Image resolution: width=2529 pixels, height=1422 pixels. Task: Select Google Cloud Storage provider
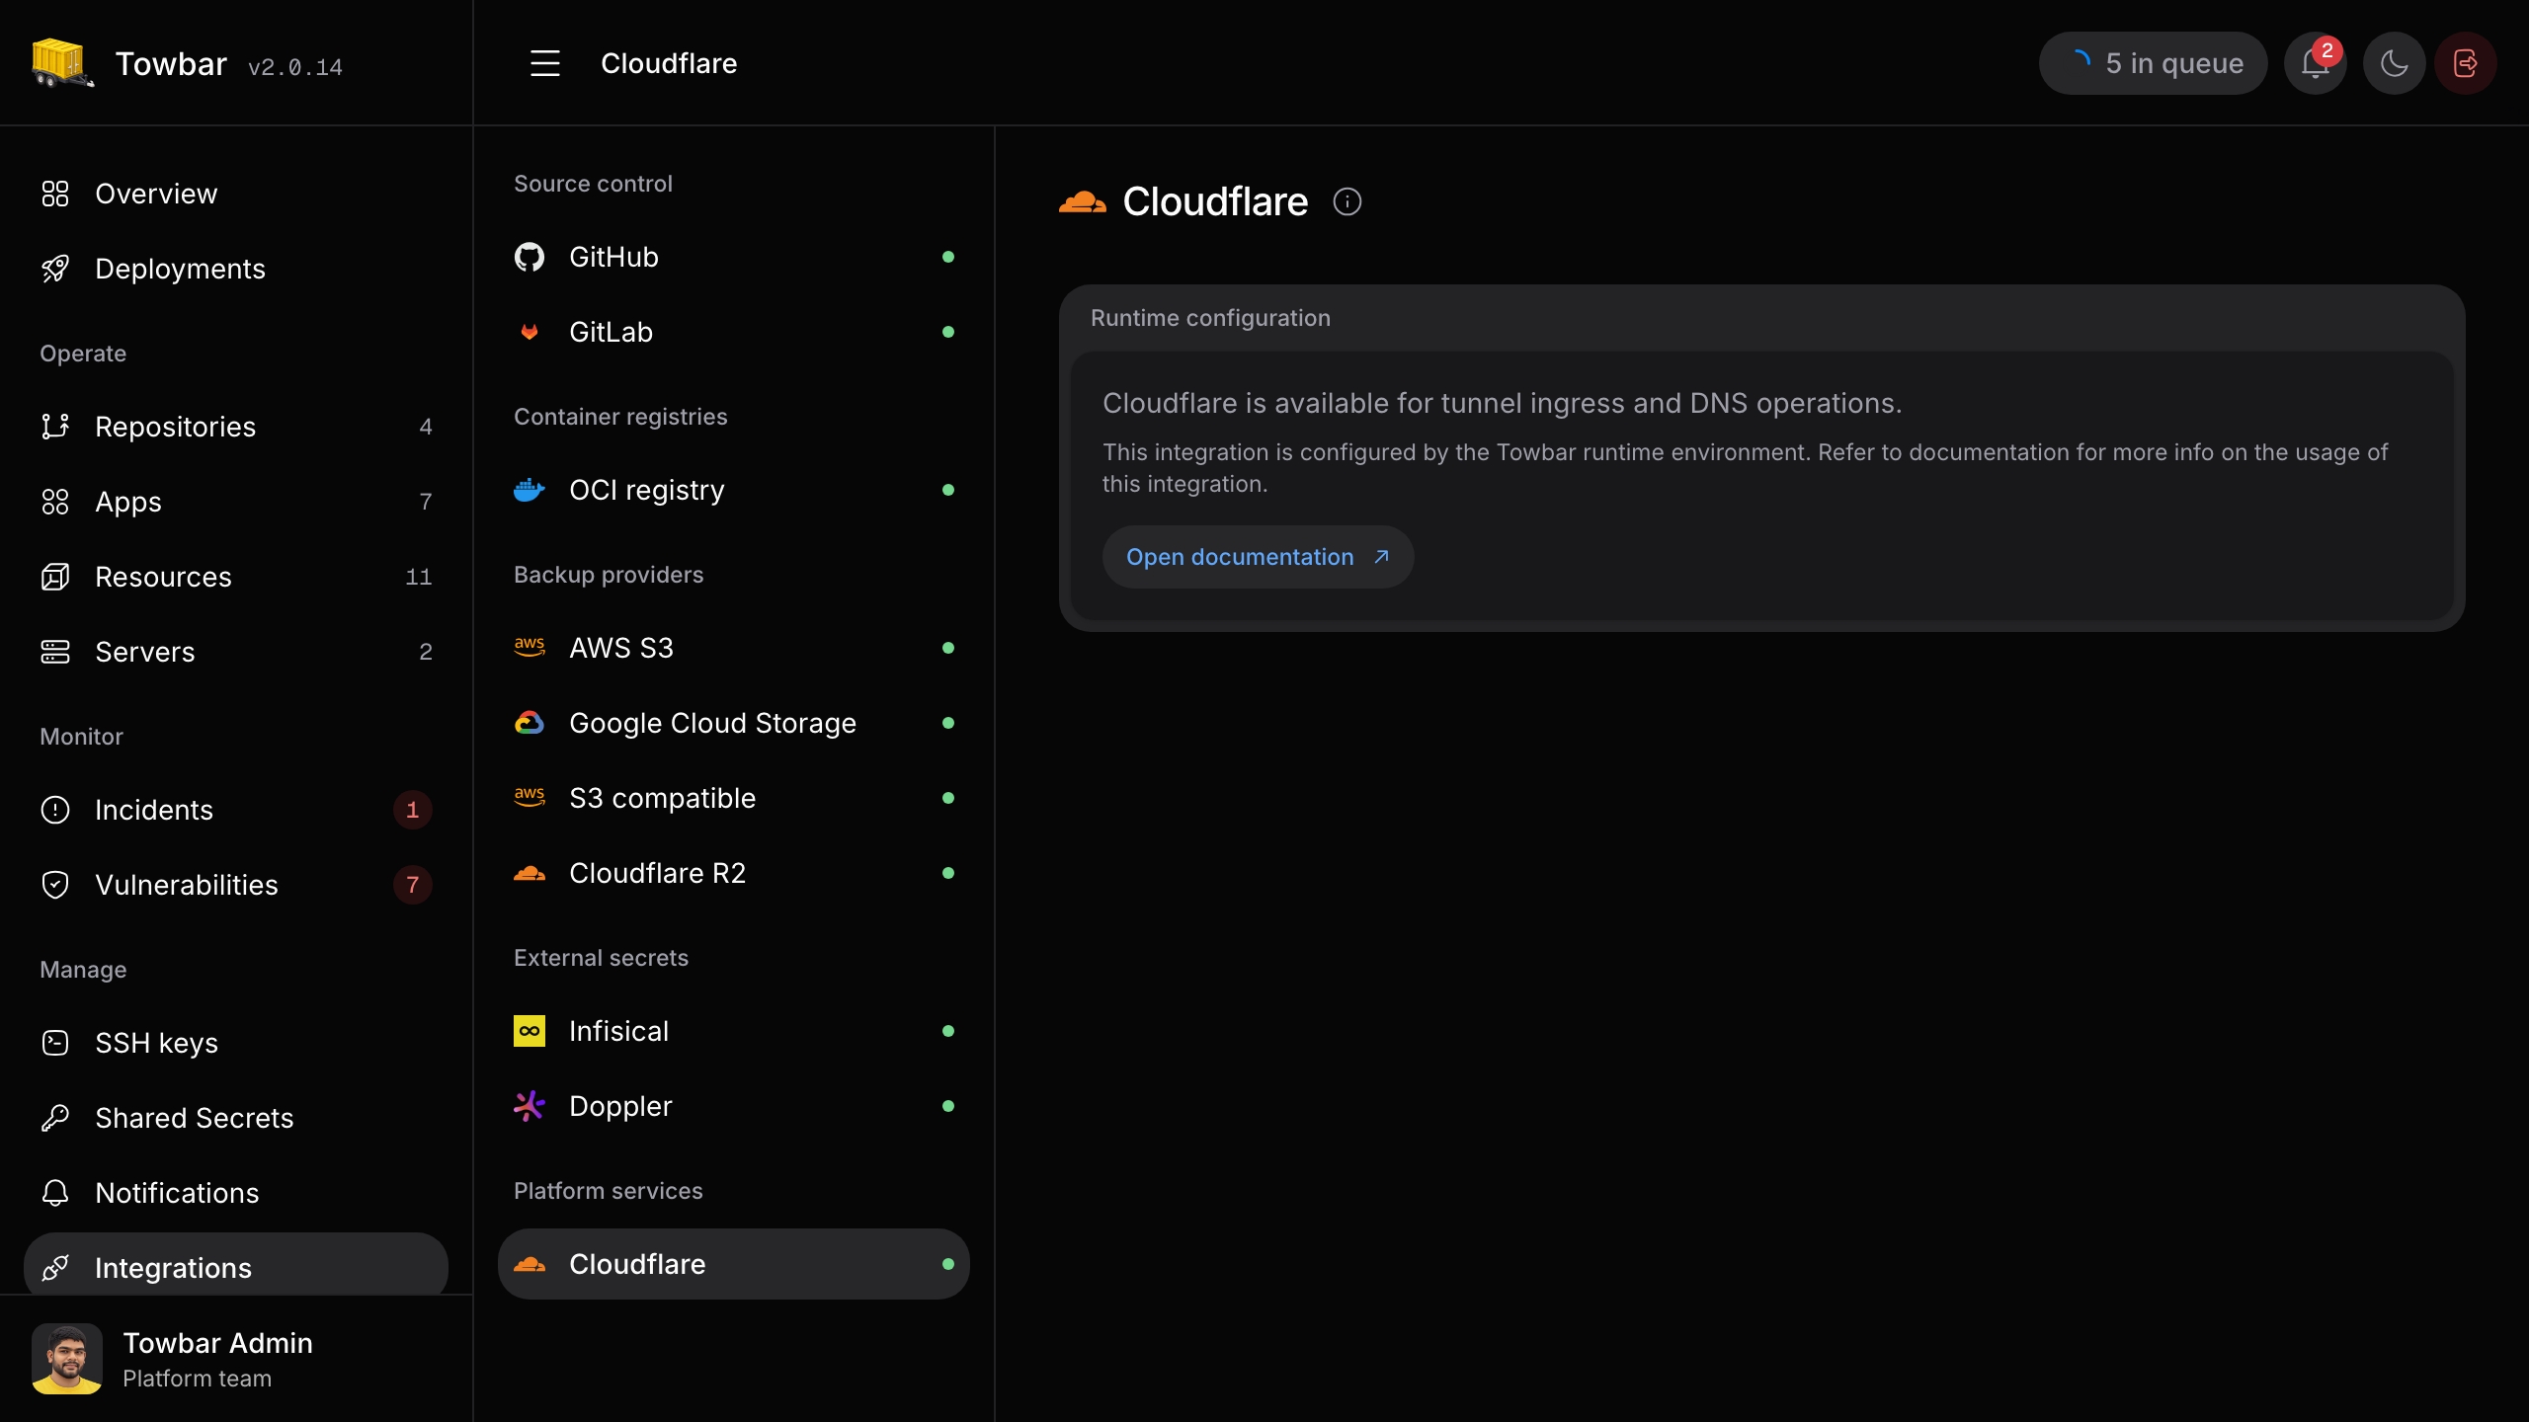pyautogui.click(x=734, y=723)
